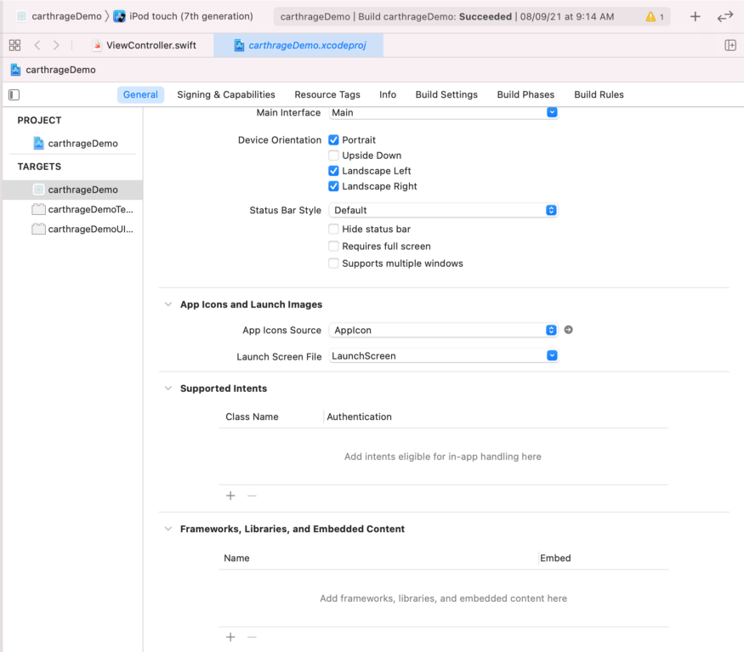The height and width of the screenshot is (652, 744).
Task: Switch to the General tab
Action: coord(140,94)
